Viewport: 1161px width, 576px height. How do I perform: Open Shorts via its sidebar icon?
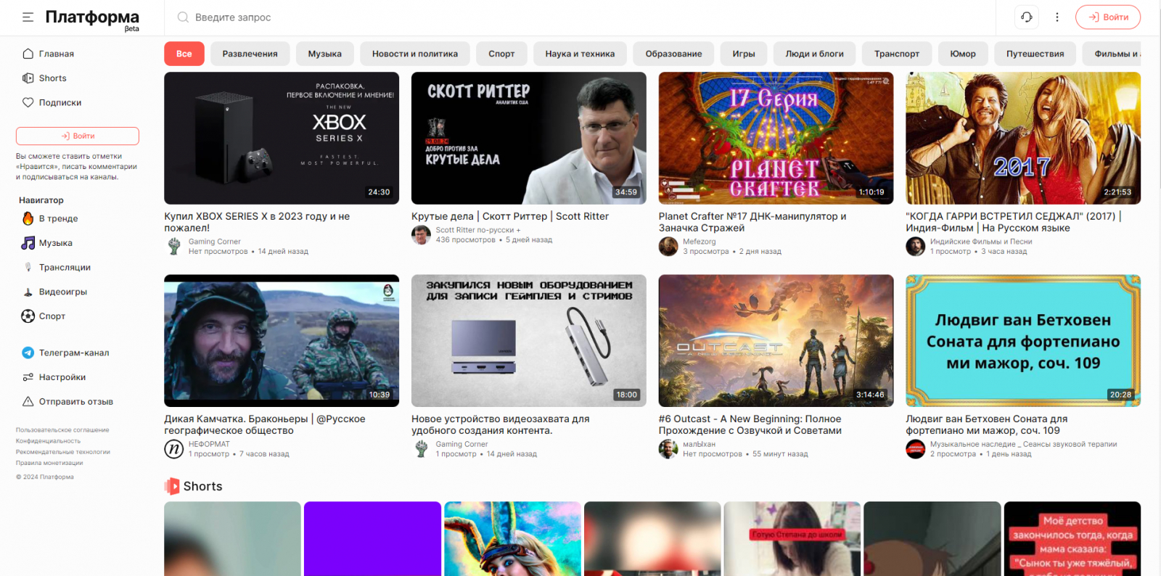pyautogui.click(x=28, y=78)
